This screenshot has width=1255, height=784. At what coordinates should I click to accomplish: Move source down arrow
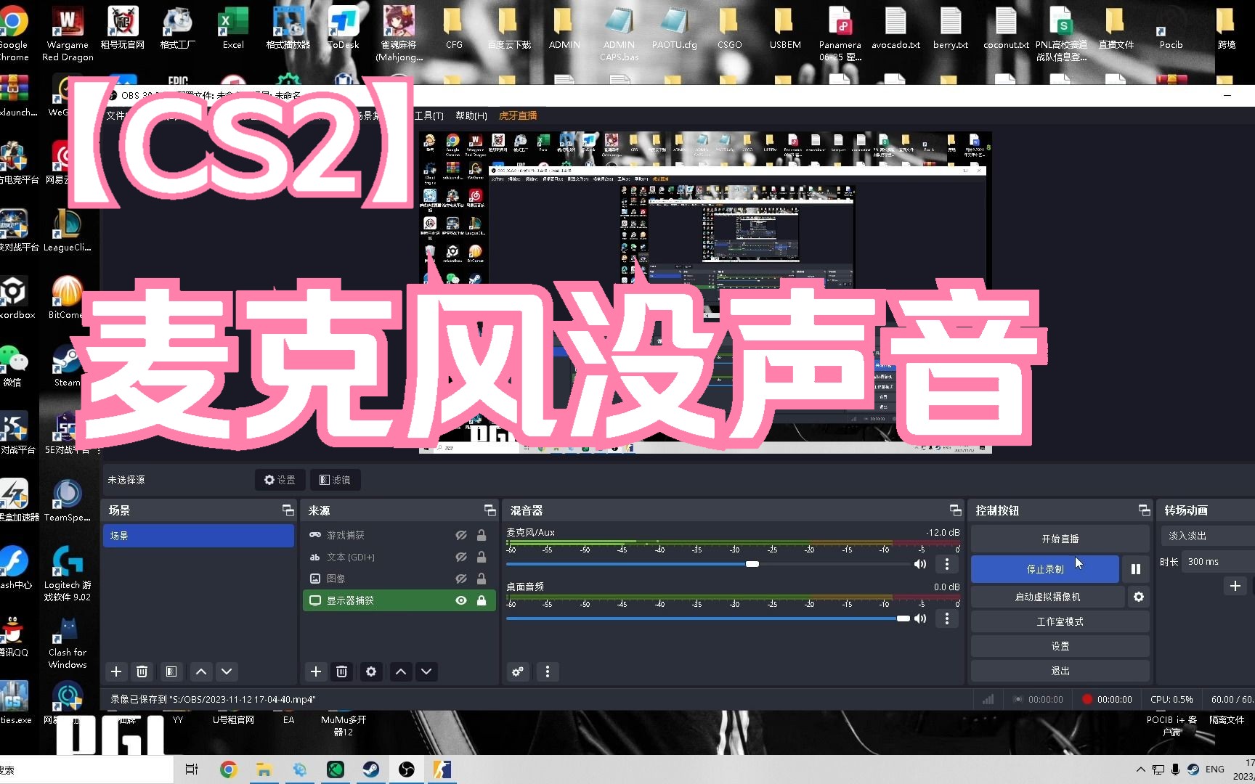[x=426, y=671]
